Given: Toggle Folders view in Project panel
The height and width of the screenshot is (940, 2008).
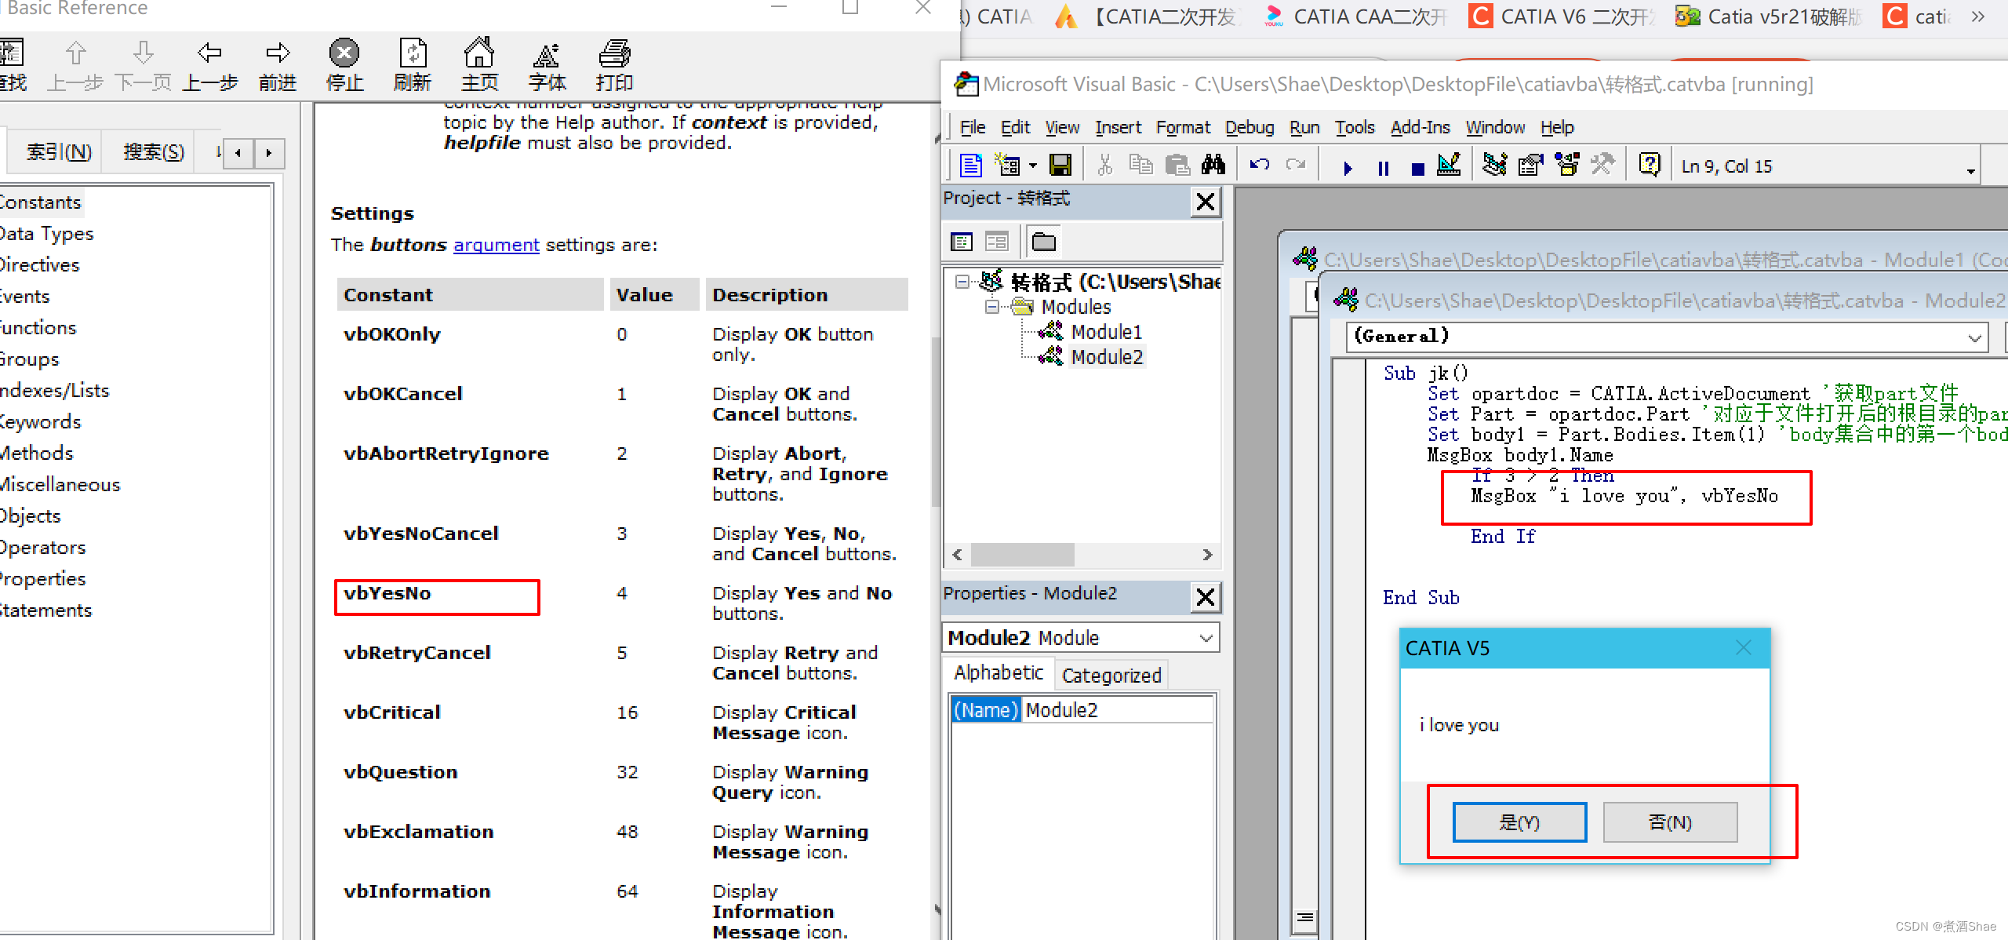Looking at the screenshot, I should (1043, 242).
